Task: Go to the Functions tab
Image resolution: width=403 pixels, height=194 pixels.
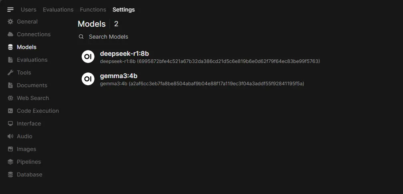Action: pos(93,10)
